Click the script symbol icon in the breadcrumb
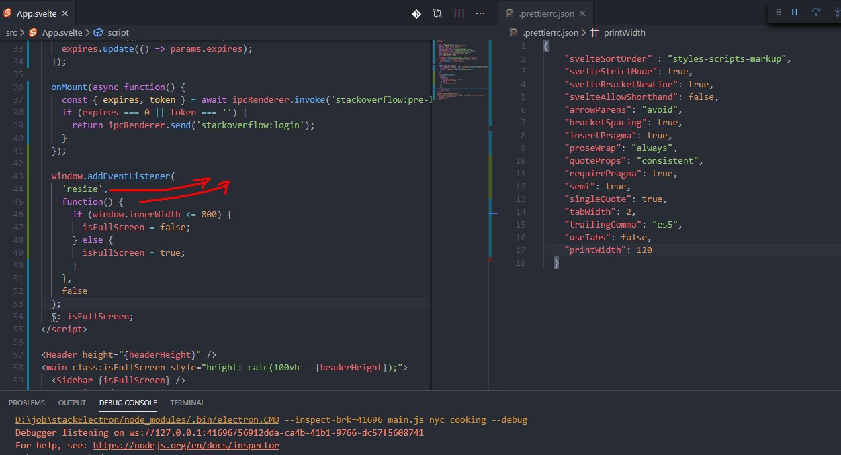 coord(98,32)
